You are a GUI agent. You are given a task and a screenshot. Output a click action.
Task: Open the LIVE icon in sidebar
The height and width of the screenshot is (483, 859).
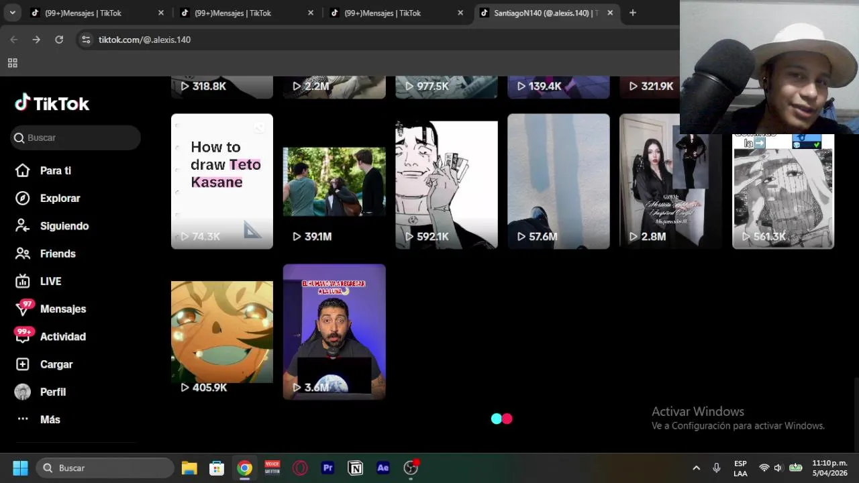(23, 281)
